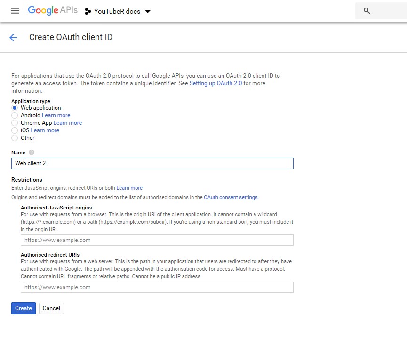Click the Authorised redirect URIs input field
Viewport: 407px width, 346px height.
coord(157,287)
